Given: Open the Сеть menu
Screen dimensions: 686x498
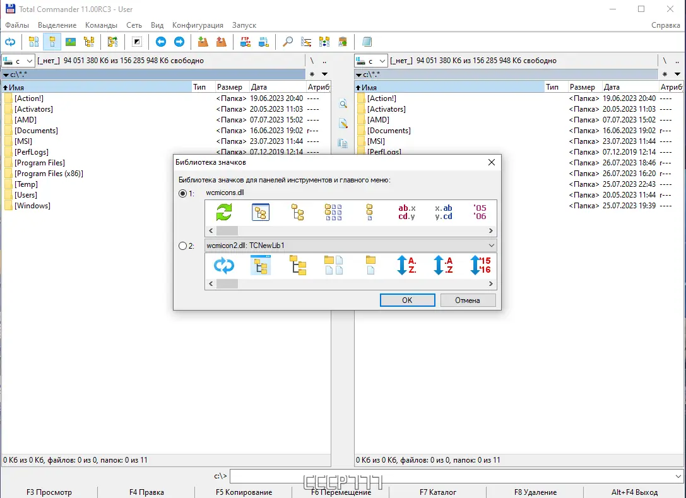Looking at the screenshot, I should pyautogui.click(x=134, y=25).
